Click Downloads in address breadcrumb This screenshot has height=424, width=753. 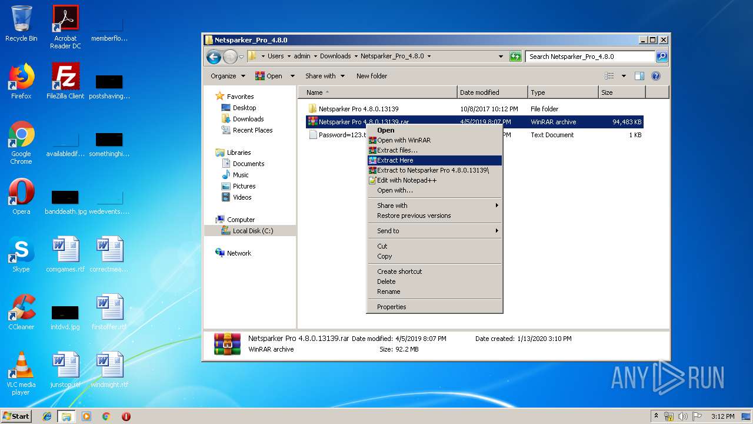tap(335, 57)
